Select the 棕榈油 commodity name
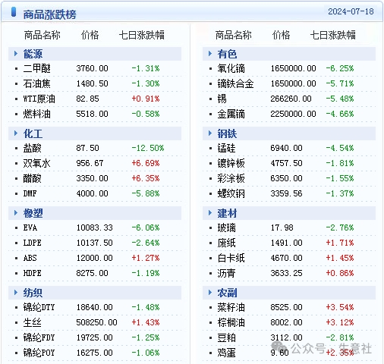The width and height of the screenshot is (384, 364). click(x=231, y=322)
